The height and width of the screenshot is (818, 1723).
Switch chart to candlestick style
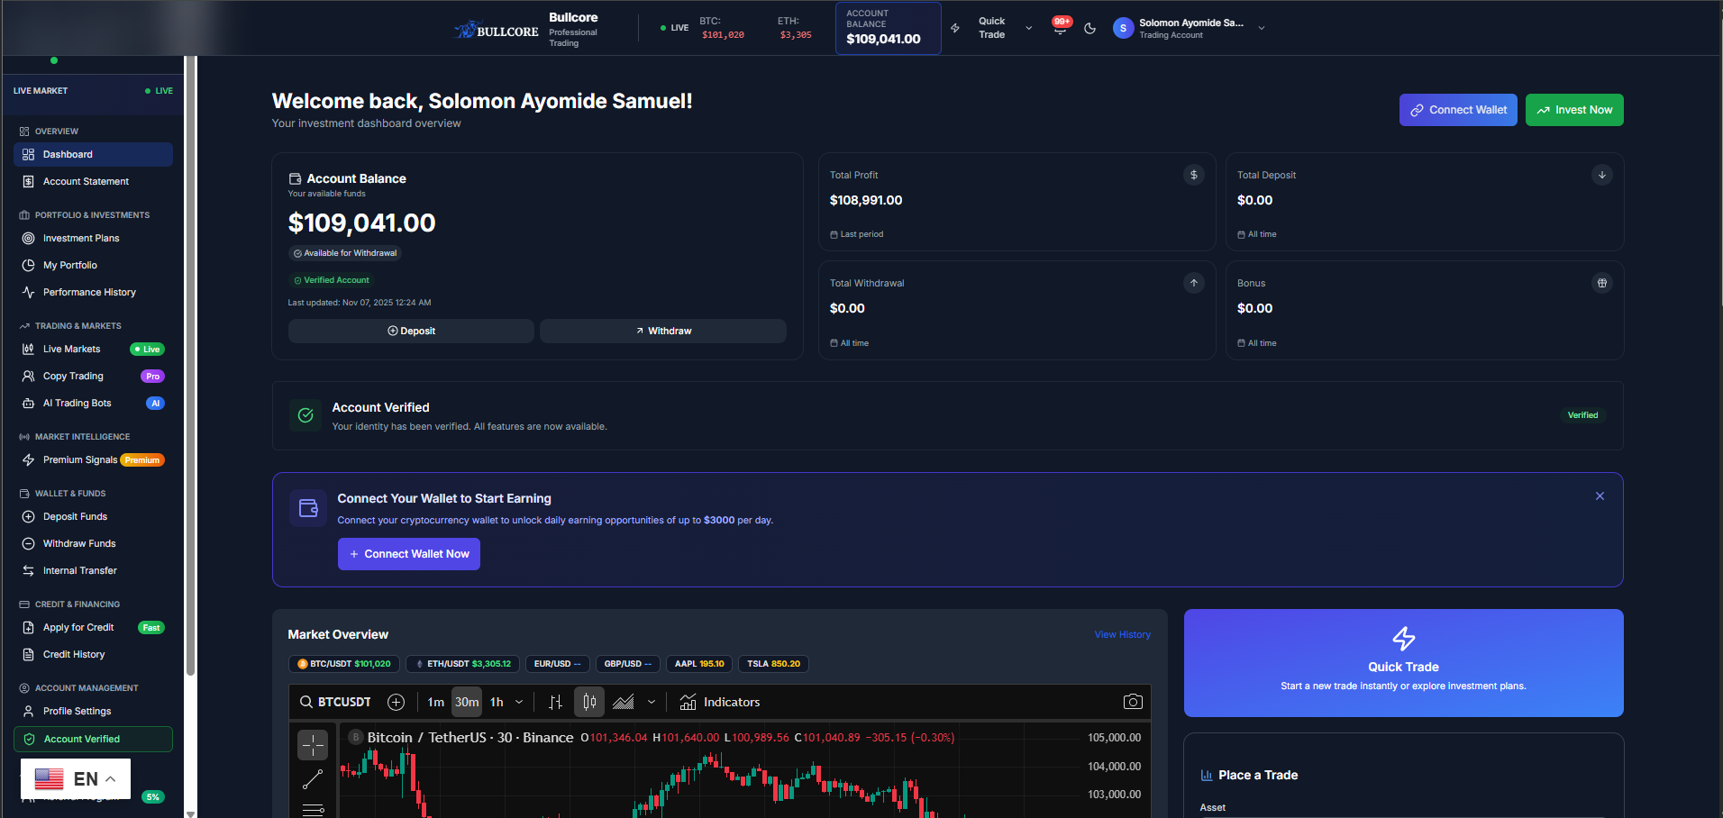[x=589, y=702]
